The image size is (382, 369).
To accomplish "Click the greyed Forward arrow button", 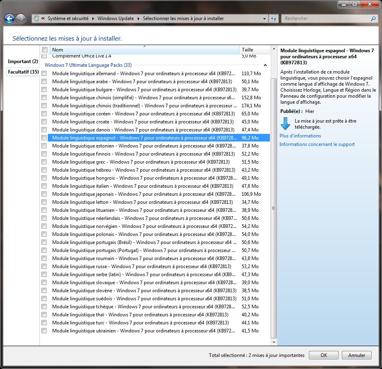I will click(21, 18).
